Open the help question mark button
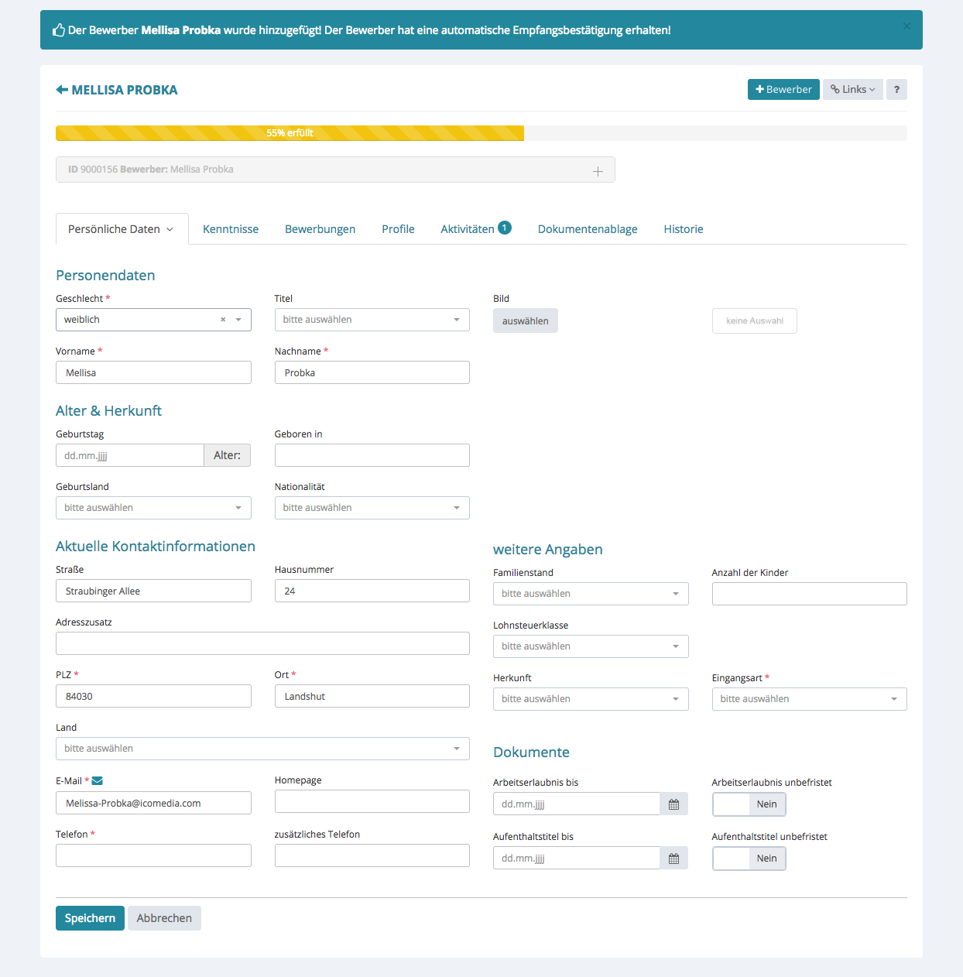Screen dimensions: 963x977 pos(896,90)
